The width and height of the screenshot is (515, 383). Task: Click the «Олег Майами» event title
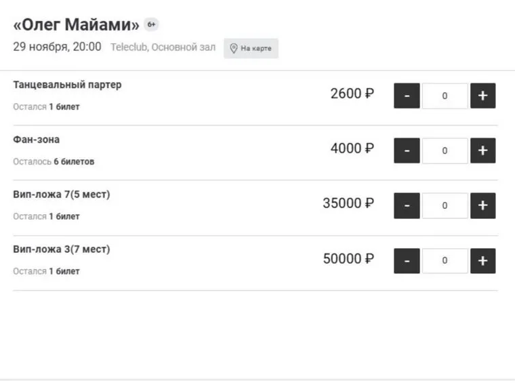tap(76, 26)
